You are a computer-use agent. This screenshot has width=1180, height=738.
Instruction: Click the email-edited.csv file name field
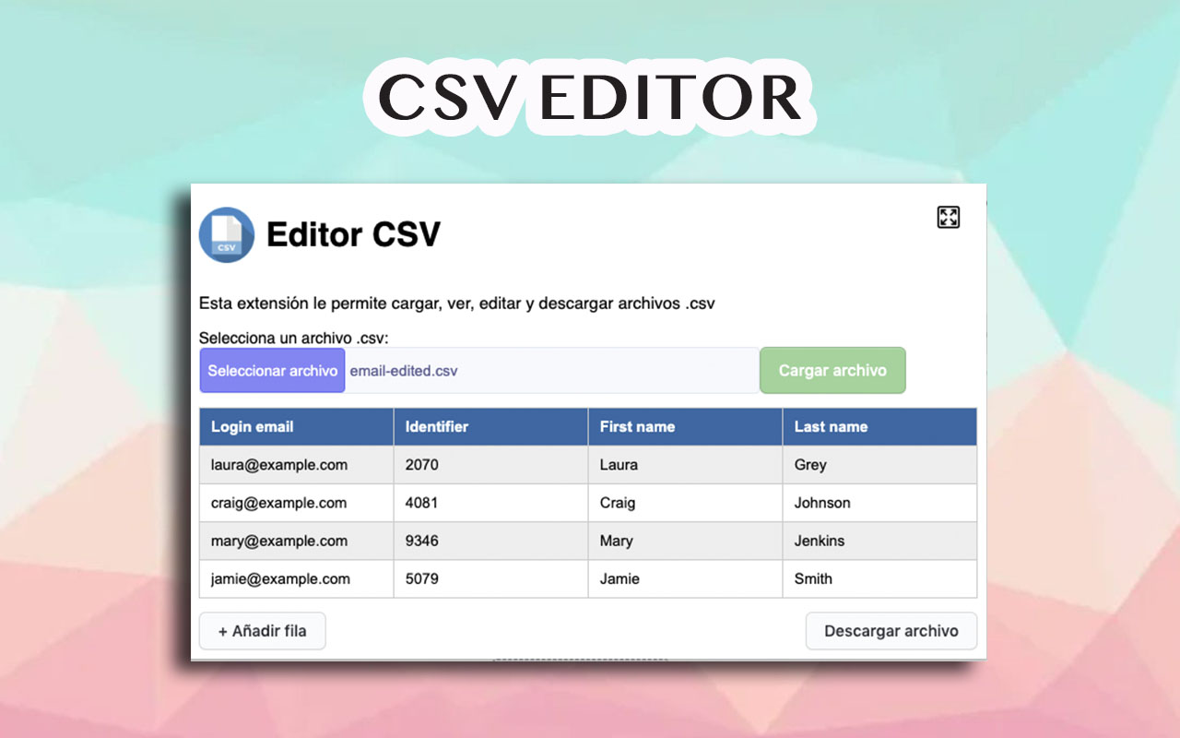click(551, 370)
